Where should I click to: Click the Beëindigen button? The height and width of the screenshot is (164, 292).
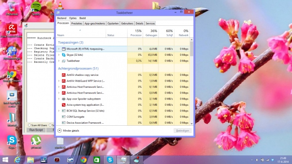pyautogui.click(x=183, y=131)
